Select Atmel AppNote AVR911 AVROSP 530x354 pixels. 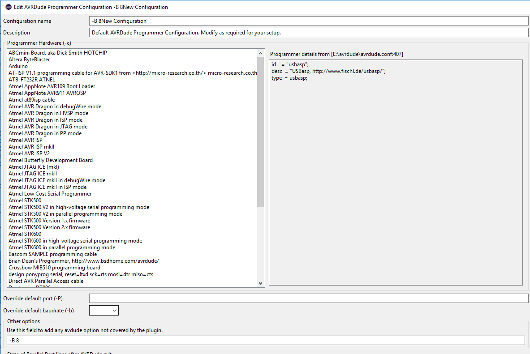click(x=47, y=93)
